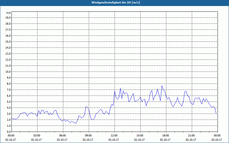Select the 03.10.17 date label
Screen dimensions: 229x143
(217, 140)
